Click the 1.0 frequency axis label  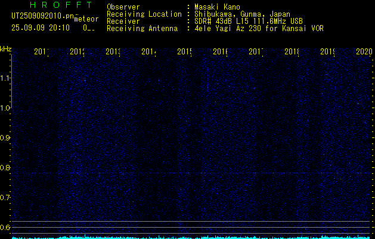click(x=5, y=108)
